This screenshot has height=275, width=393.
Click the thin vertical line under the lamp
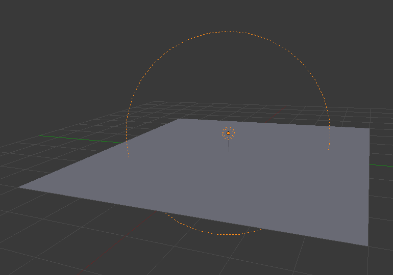point(229,145)
